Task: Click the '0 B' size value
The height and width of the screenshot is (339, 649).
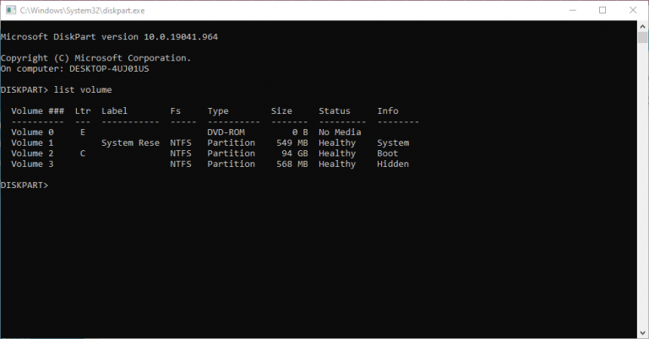Action: tap(300, 132)
